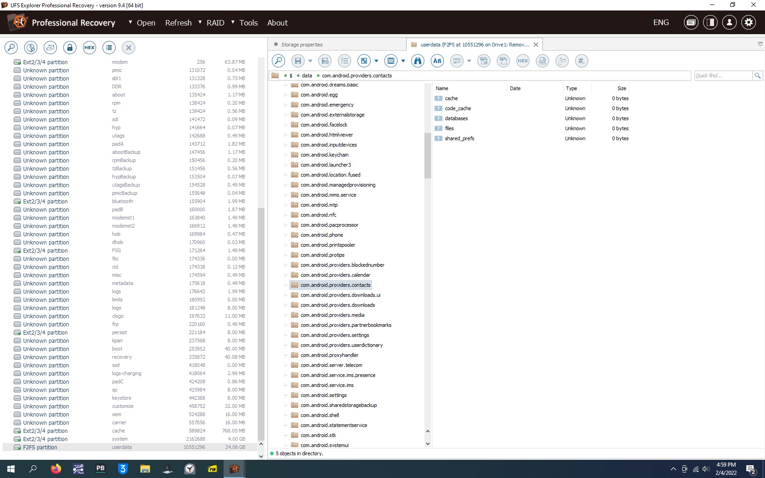Sort files by the Type column header
765x478 pixels.
click(577, 88)
